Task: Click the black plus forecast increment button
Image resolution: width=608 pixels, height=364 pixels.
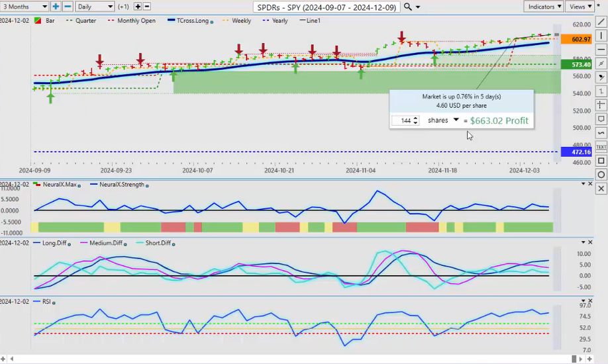Action: pyautogui.click(x=138, y=7)
